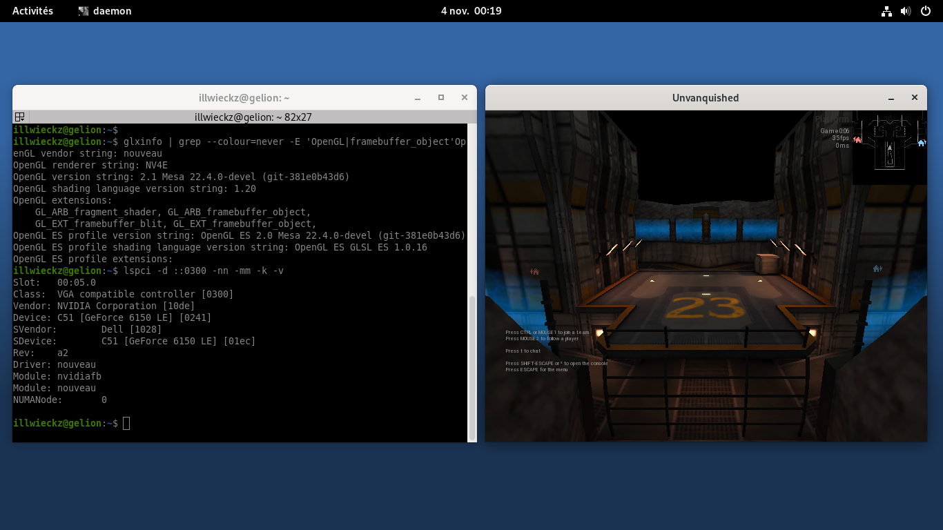Close the illwieckz@gelion terminal window
Screen dimensions: 943x530
pos(465,98)
